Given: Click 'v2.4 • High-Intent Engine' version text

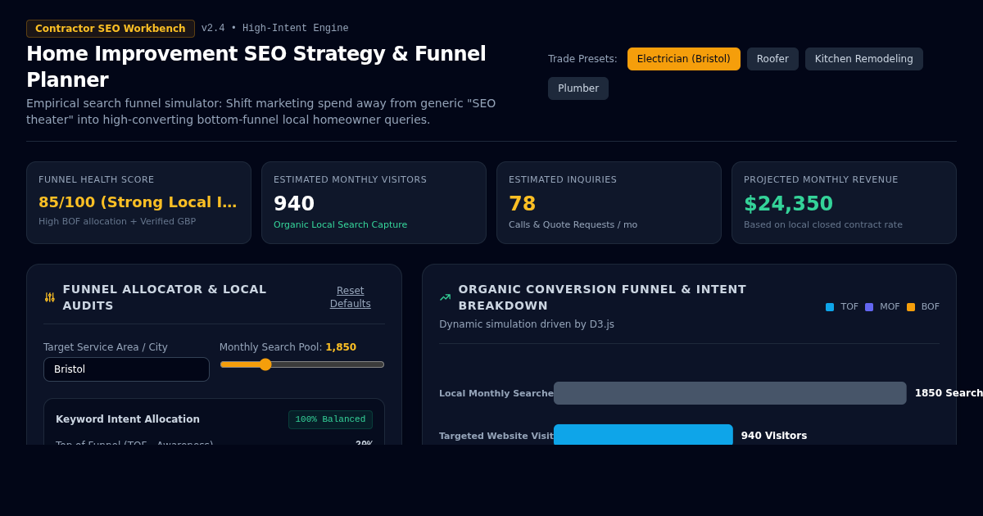Looking at the screenshot, I should [275, 29].
